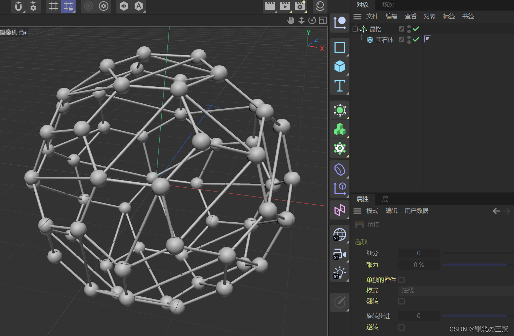The height and width of the screenshot is (336, 514).
Task: Open the 模式 menu in attributes
Action: (x=372, y=211)
